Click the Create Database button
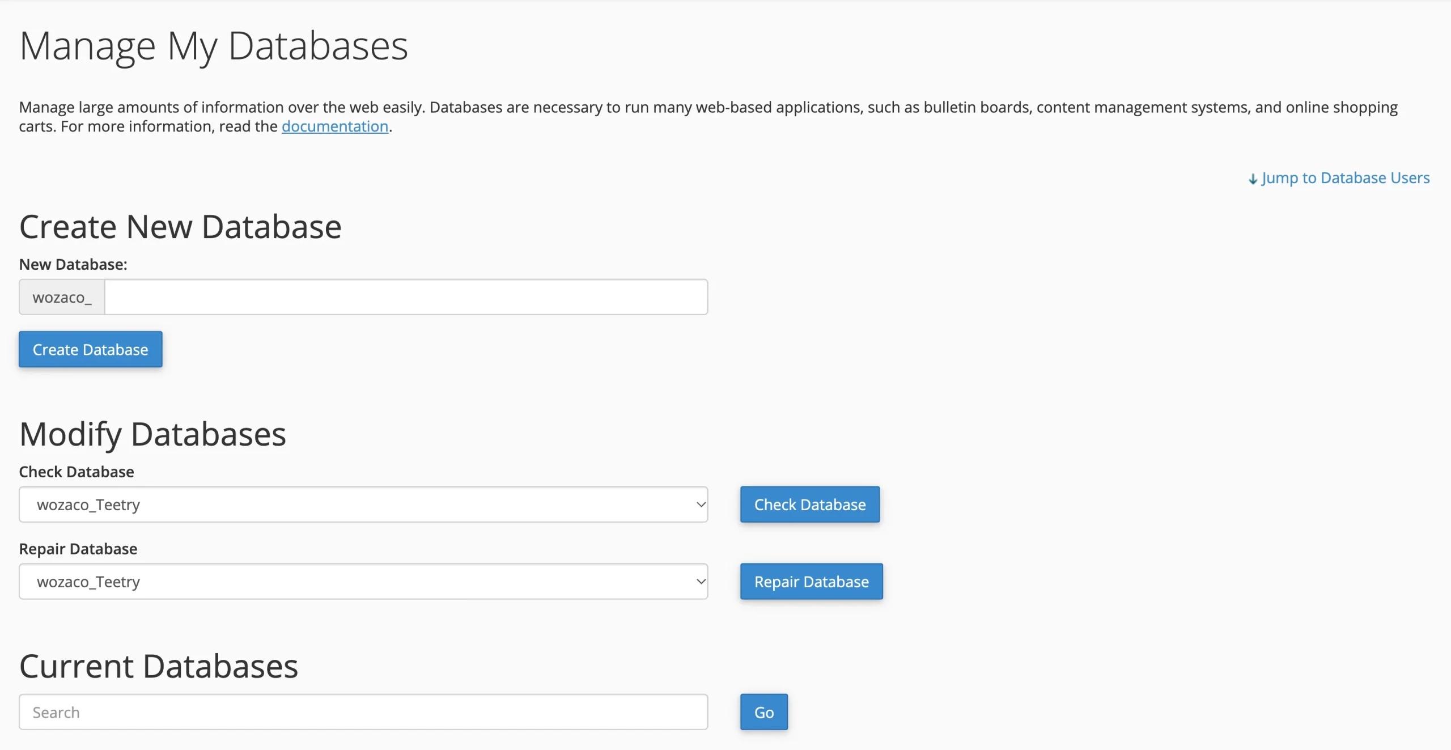 click(91, 349)
